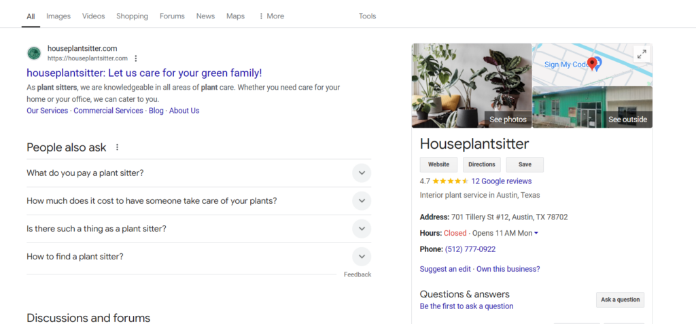The width and height of the screenshot is (696, 324).
Task: Click the star rating icons
Action: (x=450, y=181)
